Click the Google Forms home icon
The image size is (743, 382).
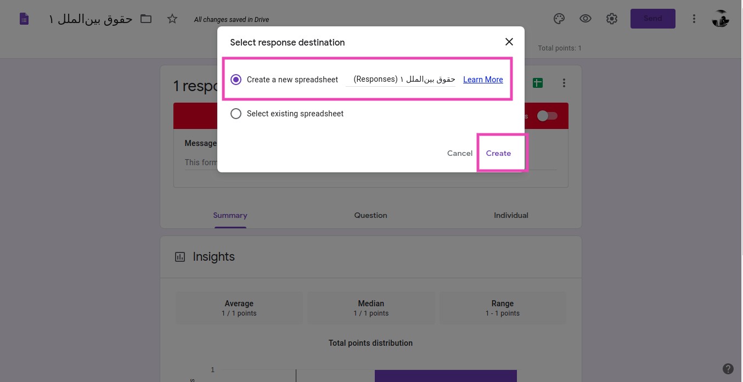pos(24,19)
